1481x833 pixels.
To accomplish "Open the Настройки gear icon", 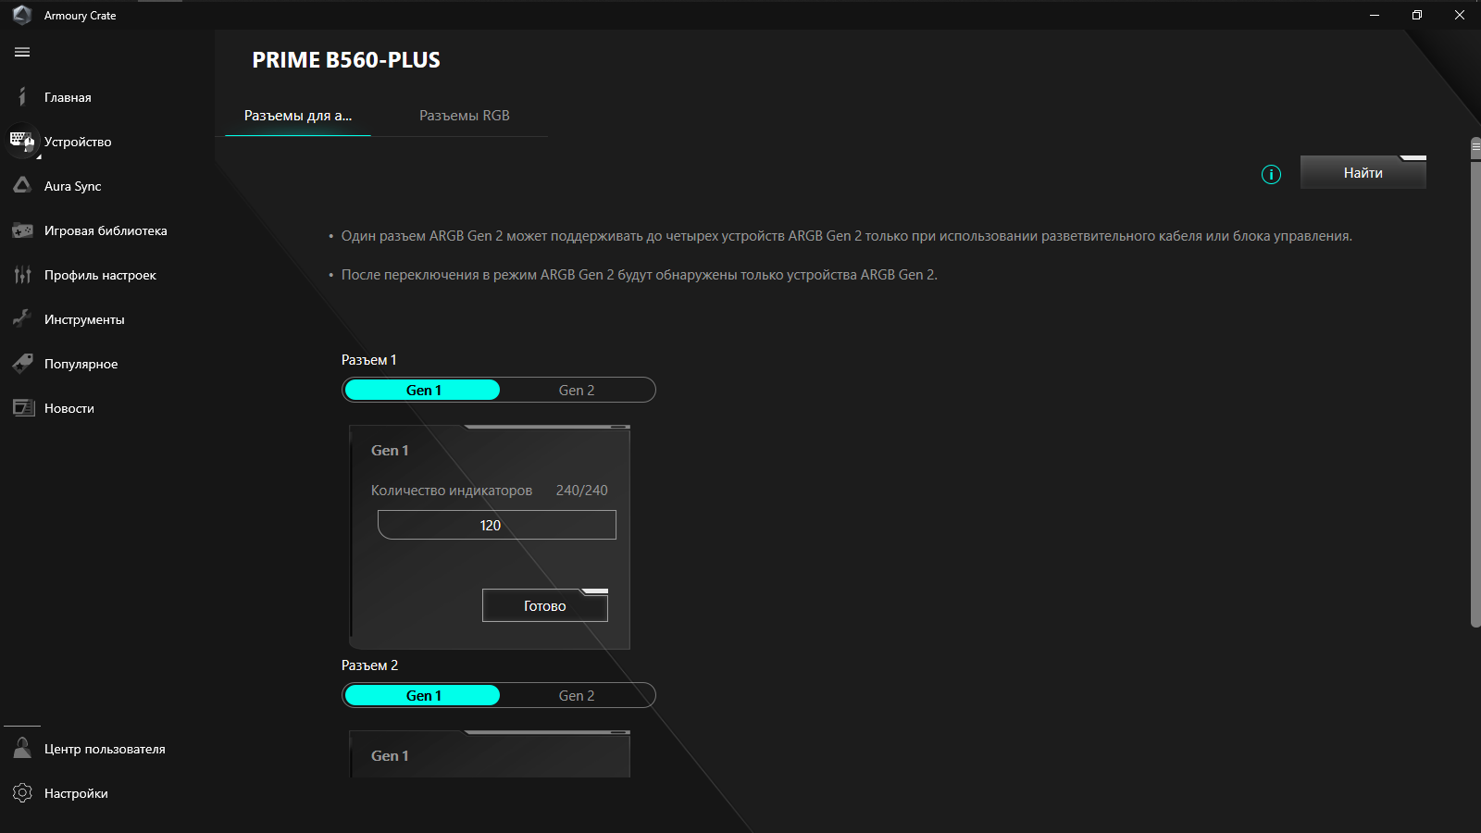I will click(22, 793).
